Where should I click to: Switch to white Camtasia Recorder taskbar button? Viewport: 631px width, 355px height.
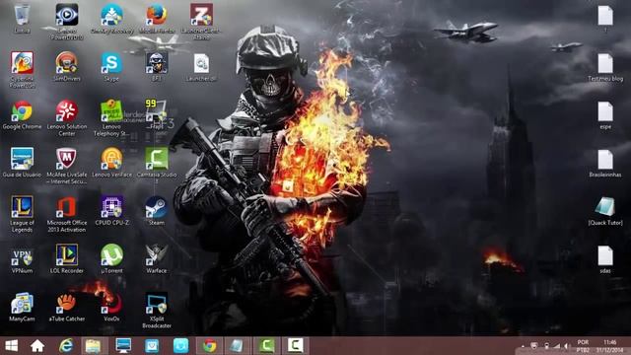coord(296,345)
